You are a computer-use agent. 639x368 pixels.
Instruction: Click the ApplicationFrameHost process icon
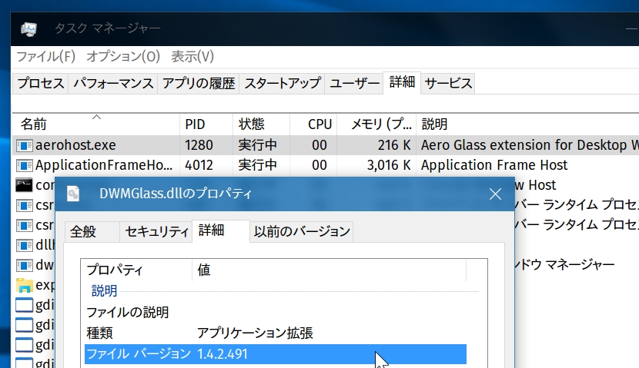tap(24, 165)
